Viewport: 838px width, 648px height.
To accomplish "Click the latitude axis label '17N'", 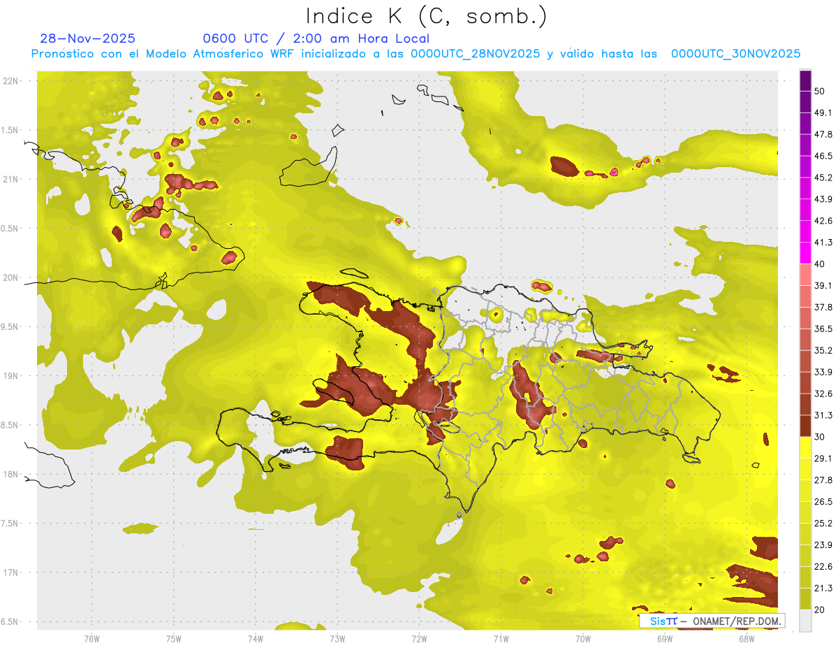I will click(10, 573).
